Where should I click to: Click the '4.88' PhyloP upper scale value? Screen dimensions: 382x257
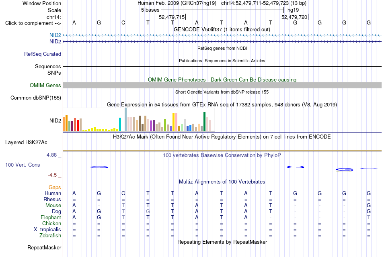(51, 155)
